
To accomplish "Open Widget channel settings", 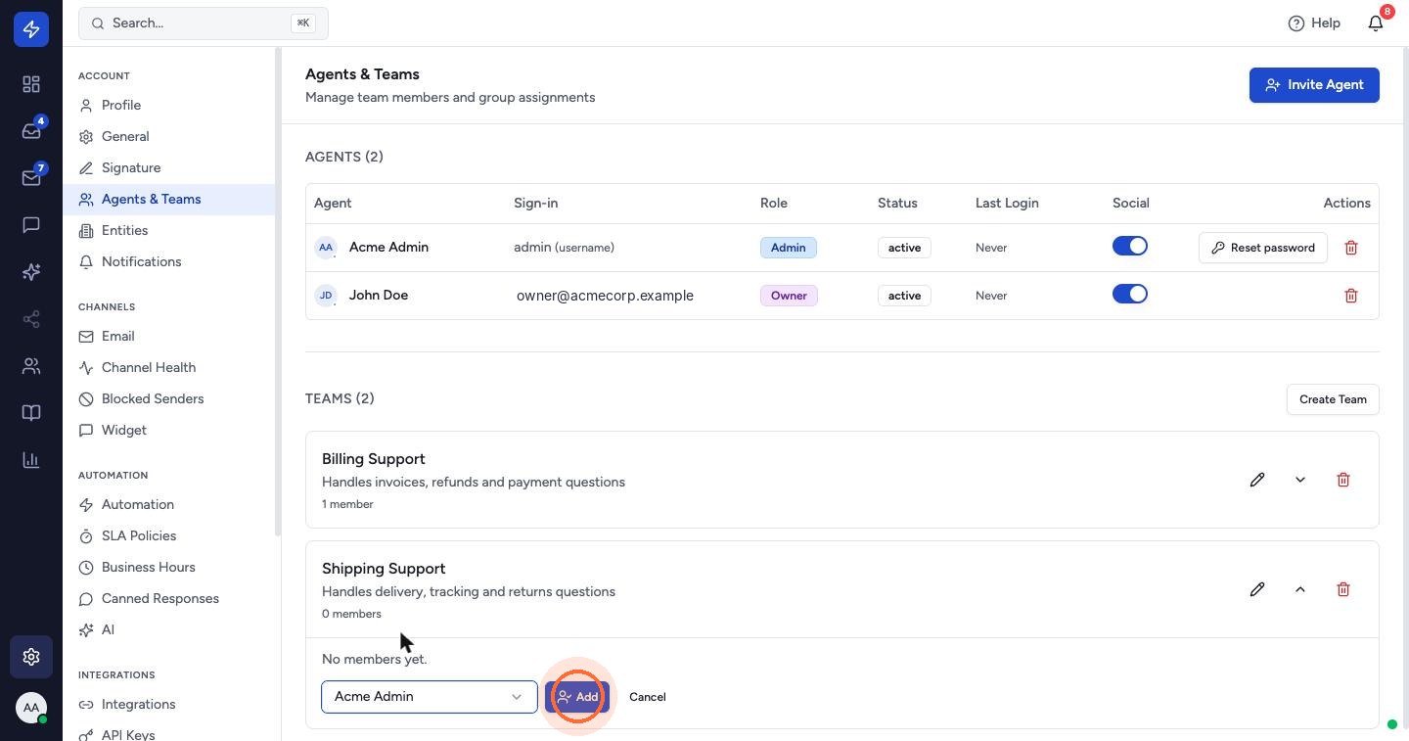I will click(168, 430).
